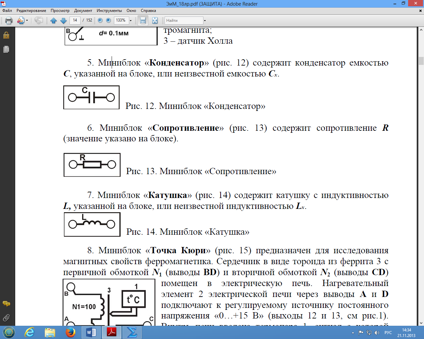424x339 pixels.
Task: Click the Найти search field
Action: pyautogui.click(x=184, y=21)
